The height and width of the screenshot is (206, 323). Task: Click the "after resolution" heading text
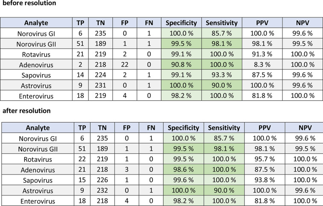pos(26,111)
